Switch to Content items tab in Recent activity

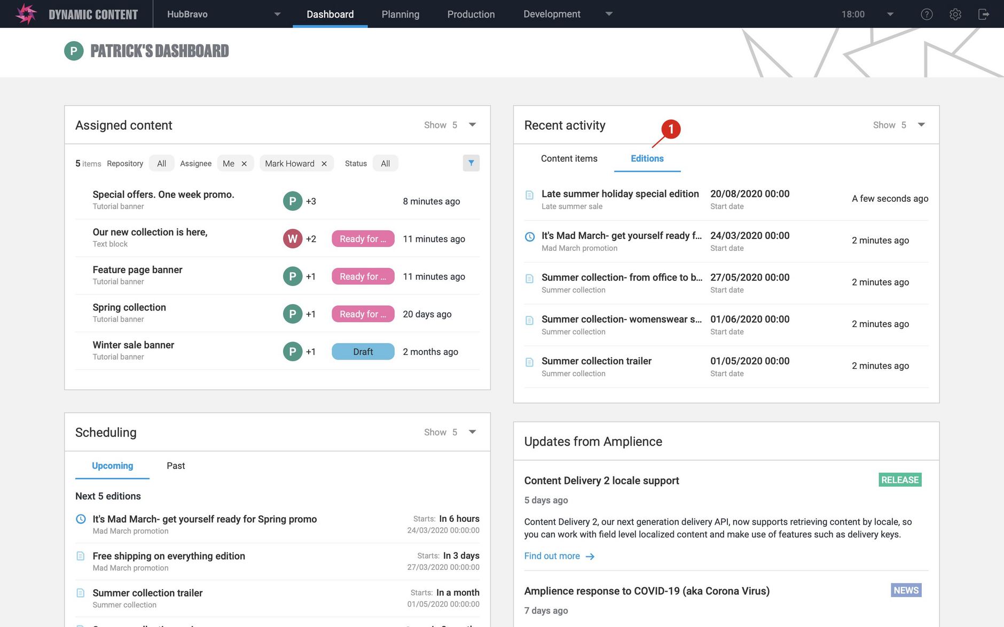pyautogui.click(x=569, y=158)
